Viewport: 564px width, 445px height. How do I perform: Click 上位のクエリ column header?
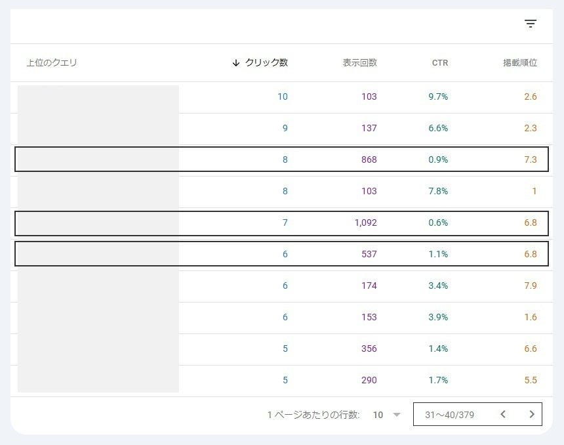[52, 62]
